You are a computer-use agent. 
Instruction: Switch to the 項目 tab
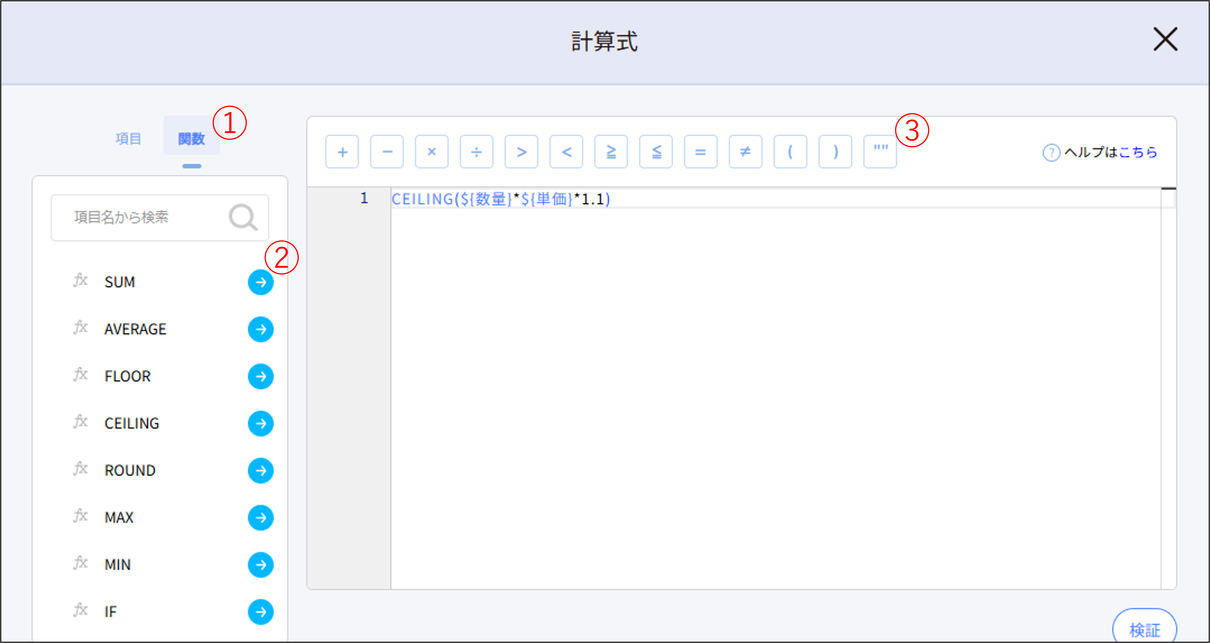128,139
